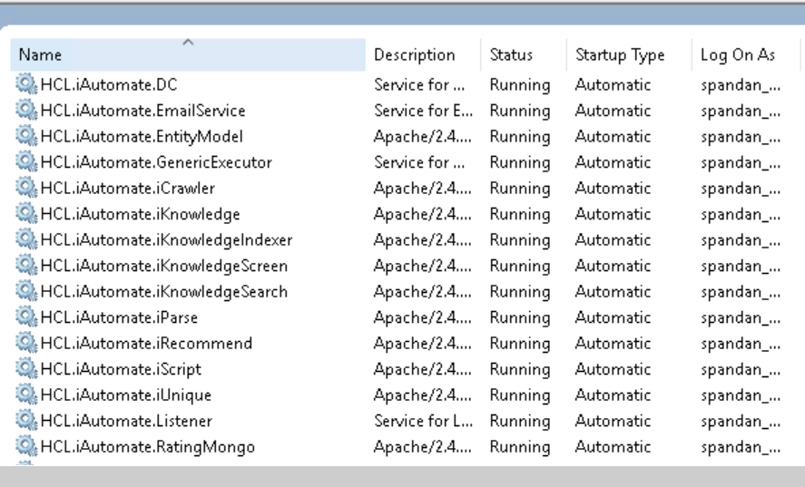Screen dimensions: 805x487
Task: Sort by the Description column header
Action: pos(414,55)
